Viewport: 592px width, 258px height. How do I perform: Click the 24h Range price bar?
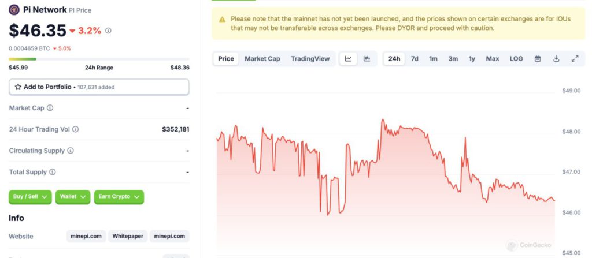99,59
